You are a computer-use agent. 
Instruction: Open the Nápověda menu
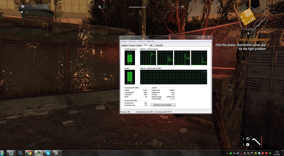click(x=151, y=41)
